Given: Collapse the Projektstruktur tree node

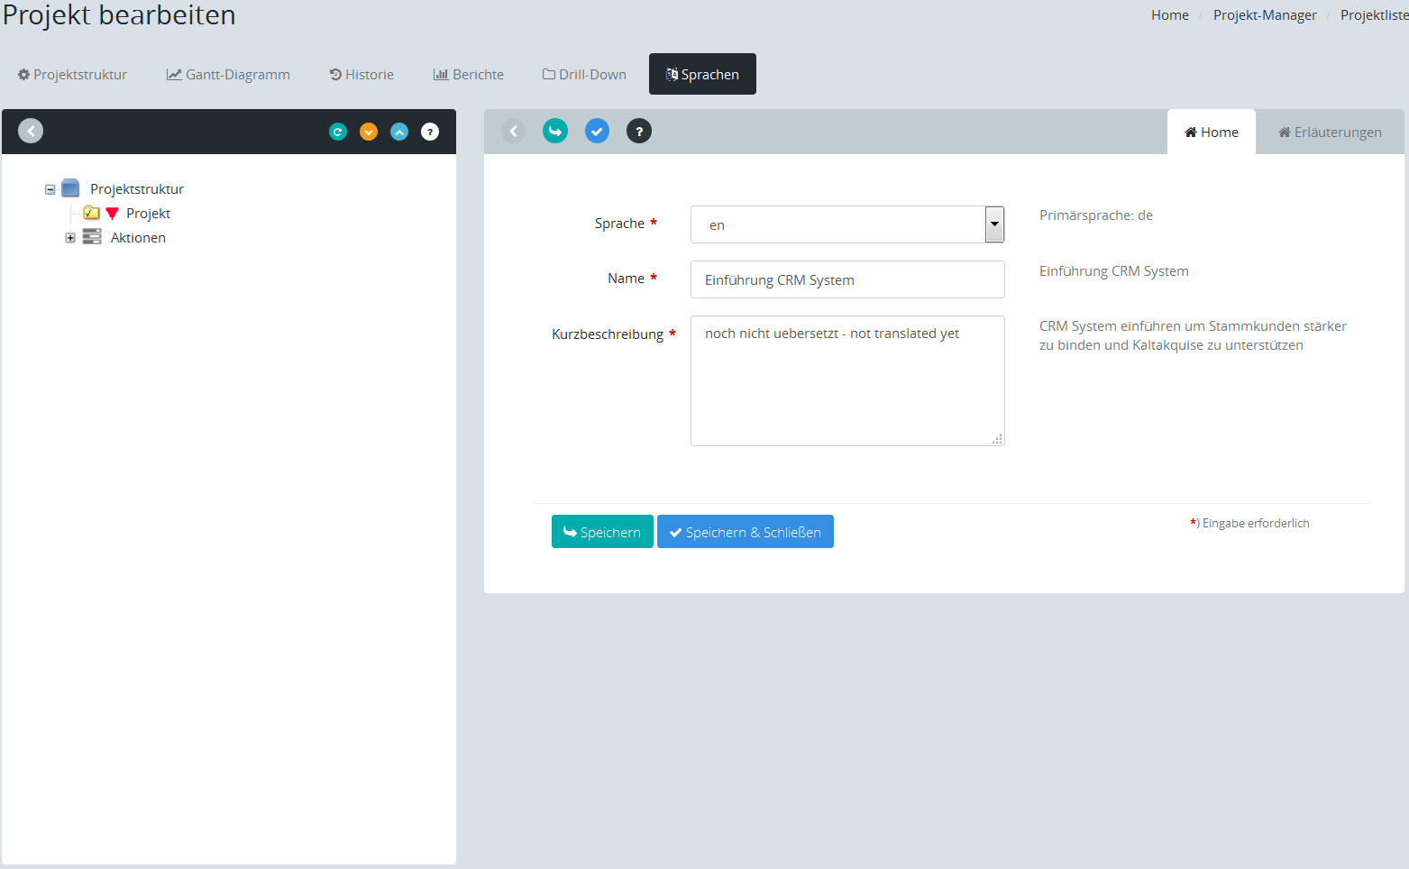Looking at the screenshot, I should point(50,189).
